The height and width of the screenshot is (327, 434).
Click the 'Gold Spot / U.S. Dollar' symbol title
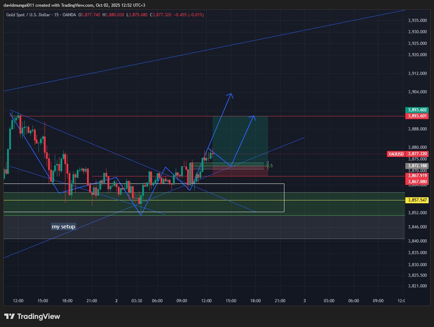(x=28, y=14)
